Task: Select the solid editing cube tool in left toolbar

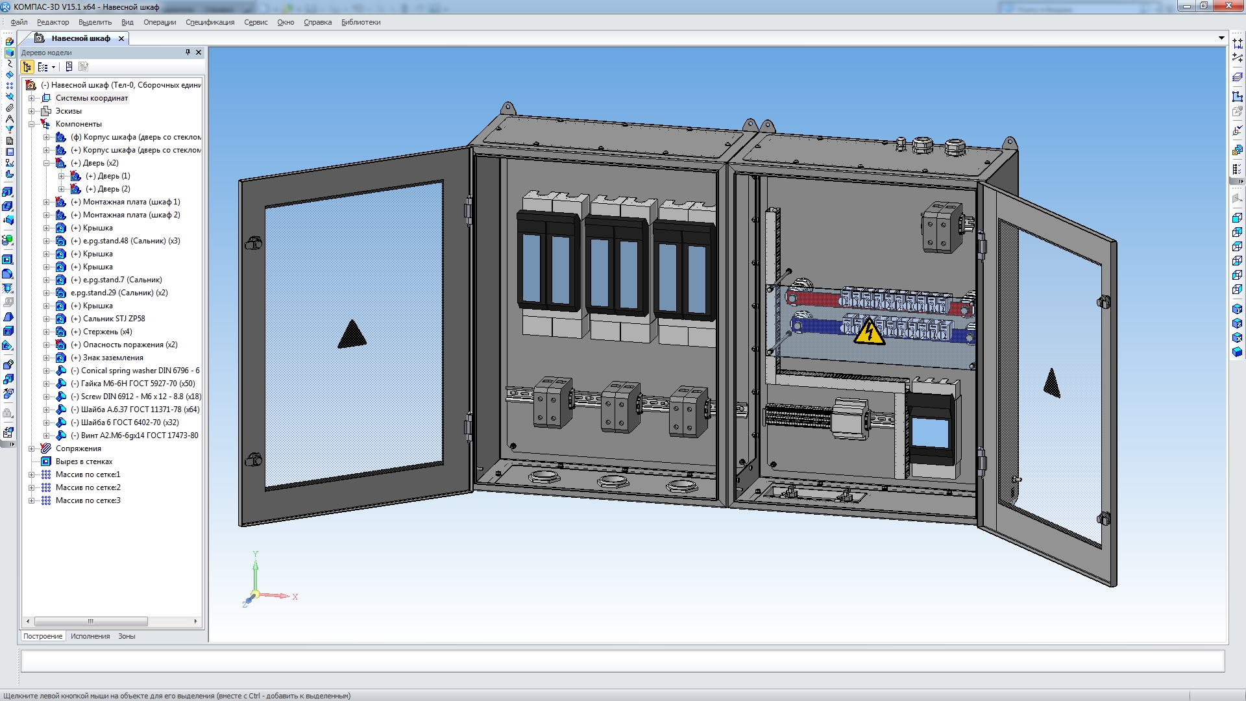Action: click(9, 53)
